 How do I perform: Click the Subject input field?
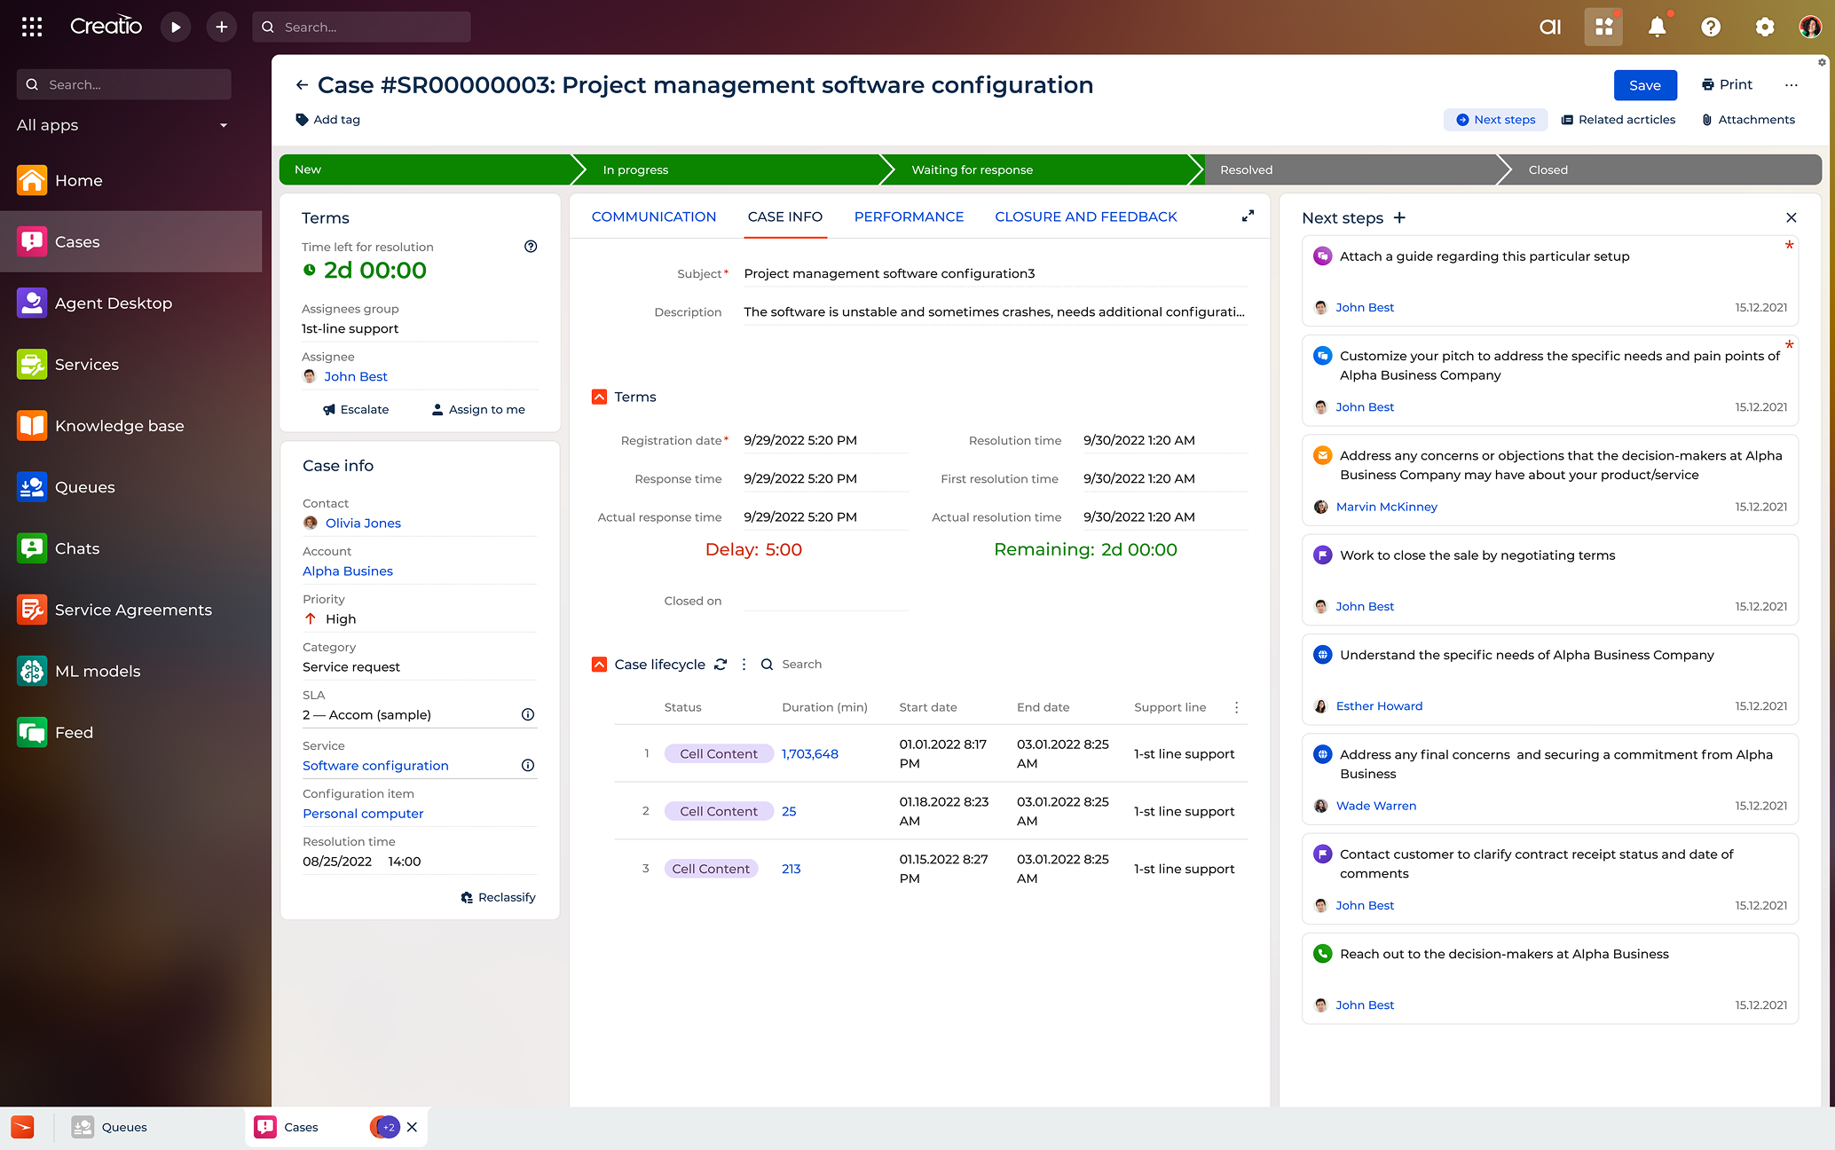click(x=994, y=273)
